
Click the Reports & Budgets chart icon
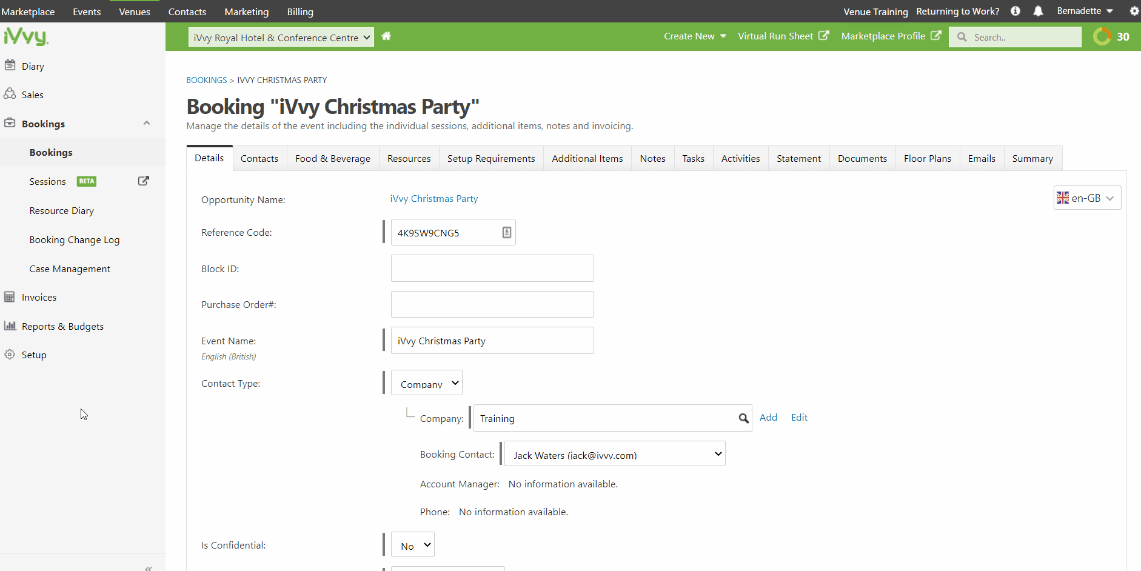point(10,326)
